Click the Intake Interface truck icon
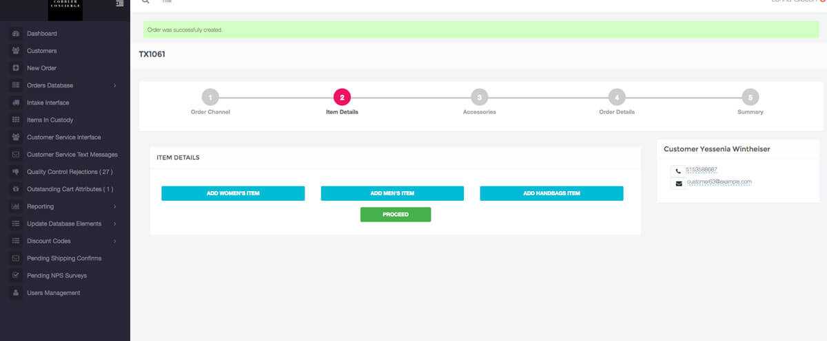This screenshot has width=827, height=341. pos(15,102)
